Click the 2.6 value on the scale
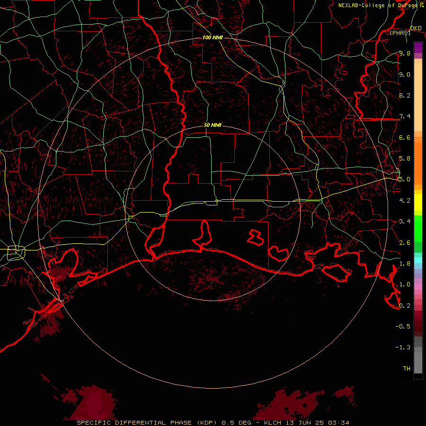The image size is (426, 426). 405,242
